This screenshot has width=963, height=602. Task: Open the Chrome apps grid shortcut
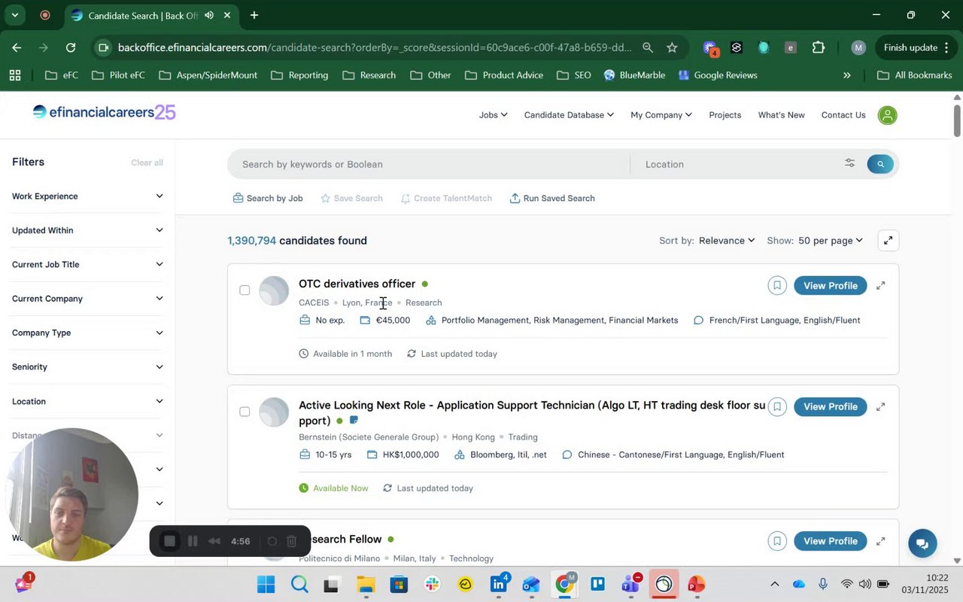click(15, 75)
